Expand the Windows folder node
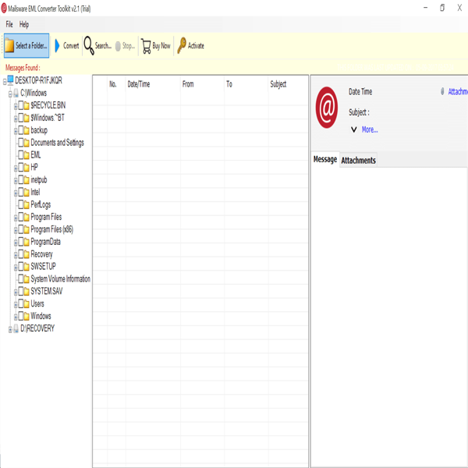The image size is (468, 468). [x=16, y=317]
